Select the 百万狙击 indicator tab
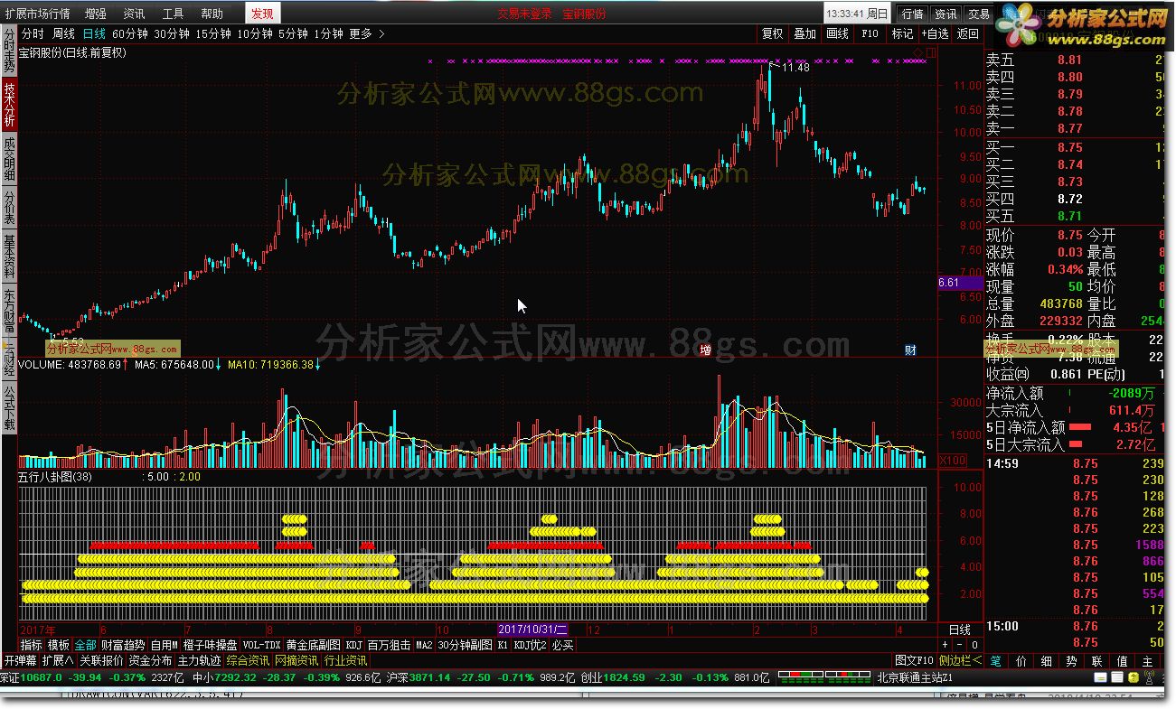 tap(389, 645)
